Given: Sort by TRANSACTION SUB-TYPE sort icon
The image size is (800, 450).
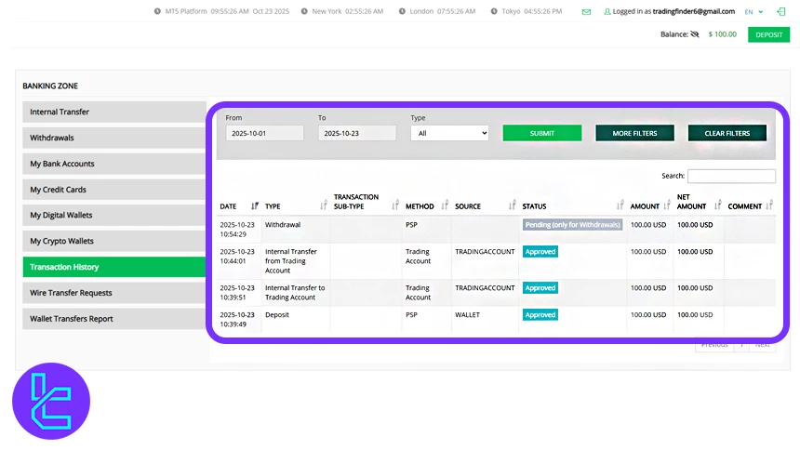Looking at the screenshot, I should coord(395,205).
